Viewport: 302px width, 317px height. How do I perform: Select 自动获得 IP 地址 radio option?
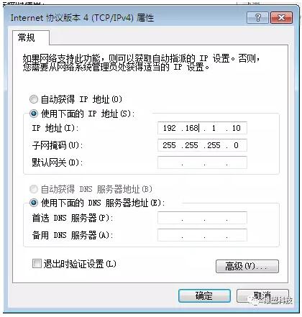pos(34,99)
